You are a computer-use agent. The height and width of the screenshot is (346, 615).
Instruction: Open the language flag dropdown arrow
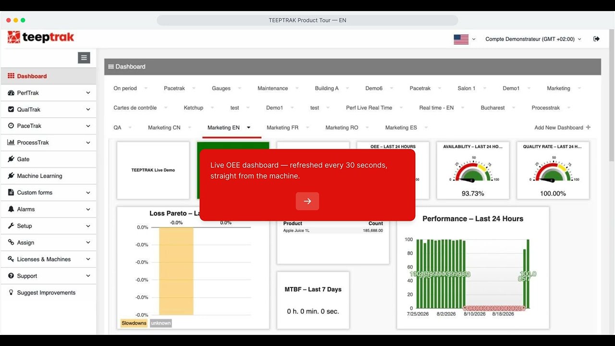tap(474, 39)
